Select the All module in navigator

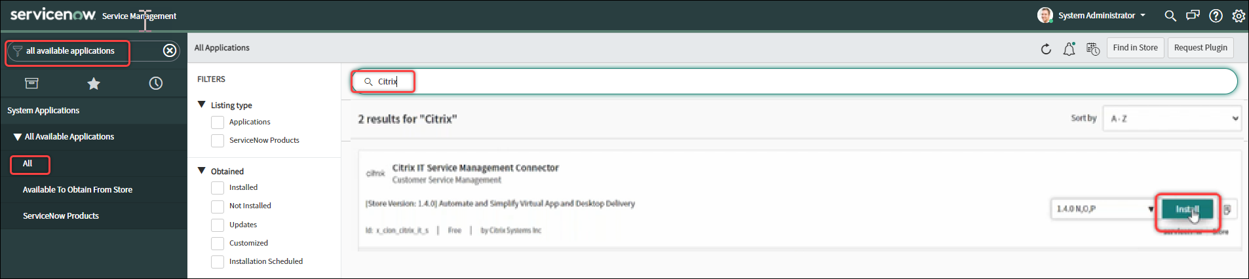pos(28,164)
